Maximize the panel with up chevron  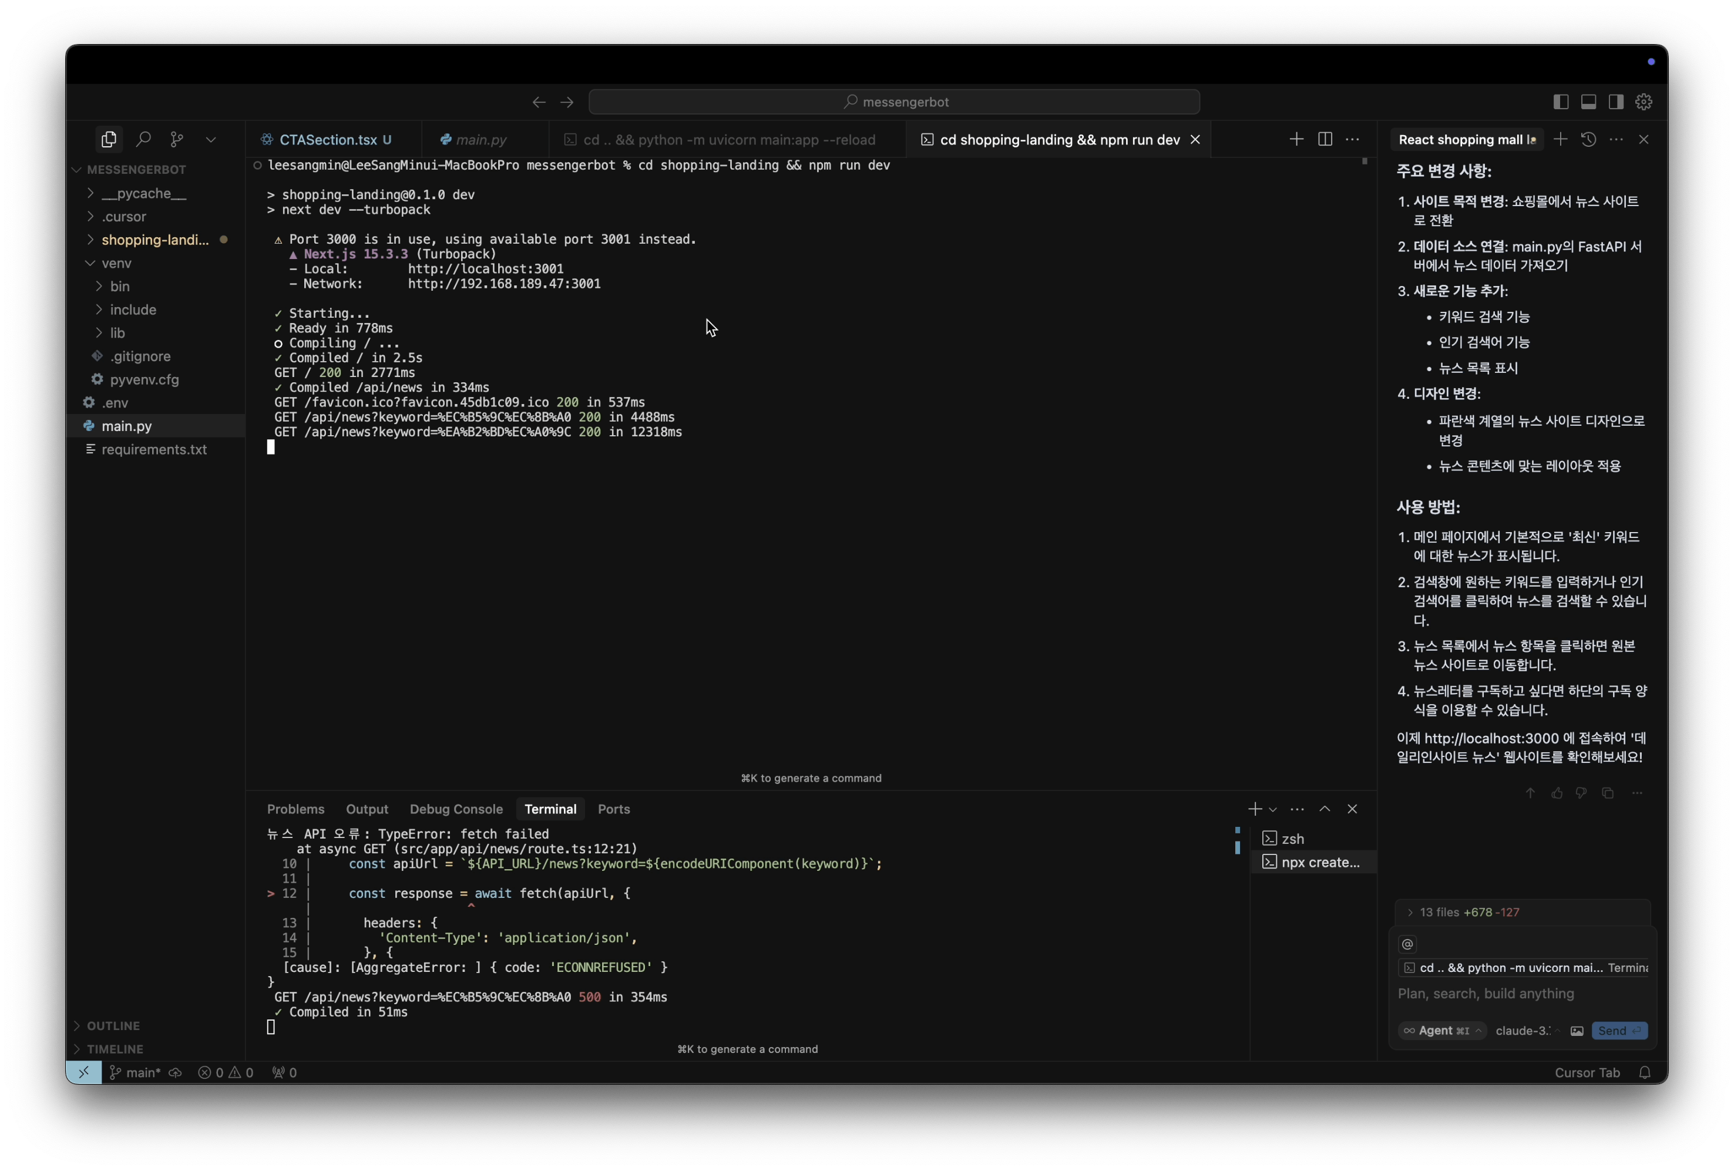(1325, 809)
